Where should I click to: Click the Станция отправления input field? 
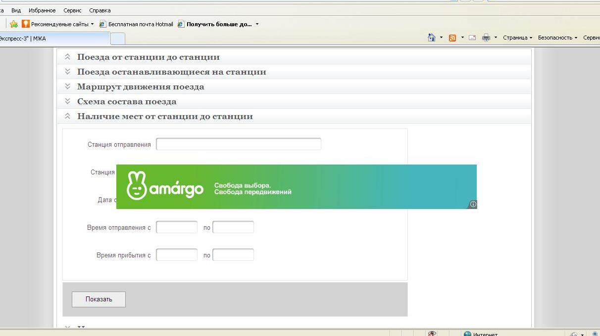[x=239, y=144]
